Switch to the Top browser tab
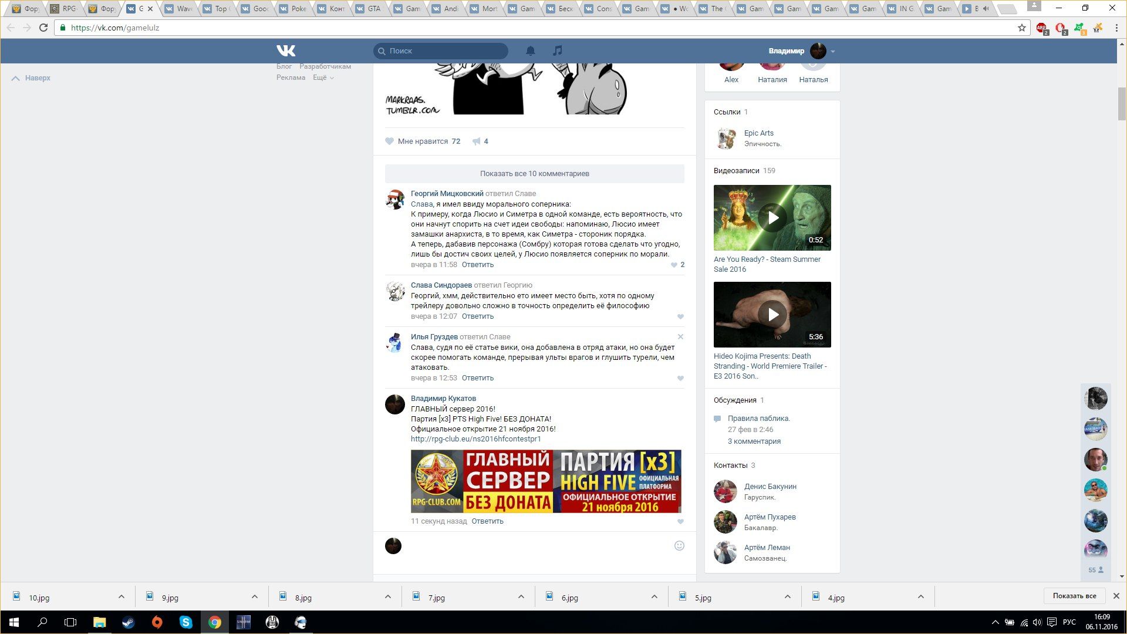Screen dimensions: 1127x634 coord(220,9)
